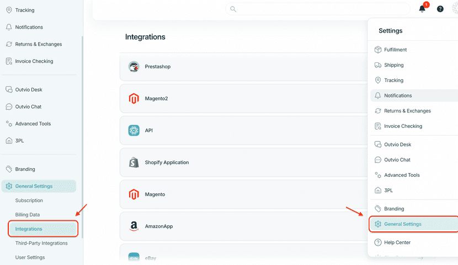Open the help question mark icon
This screenshot has width=458, height=265.
(x=440, y=9)
